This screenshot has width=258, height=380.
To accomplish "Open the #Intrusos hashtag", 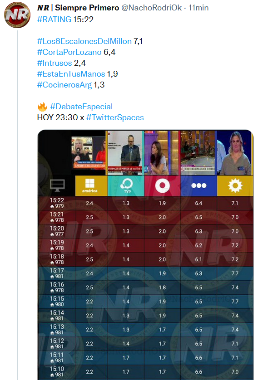I will (x=55, y=63).
